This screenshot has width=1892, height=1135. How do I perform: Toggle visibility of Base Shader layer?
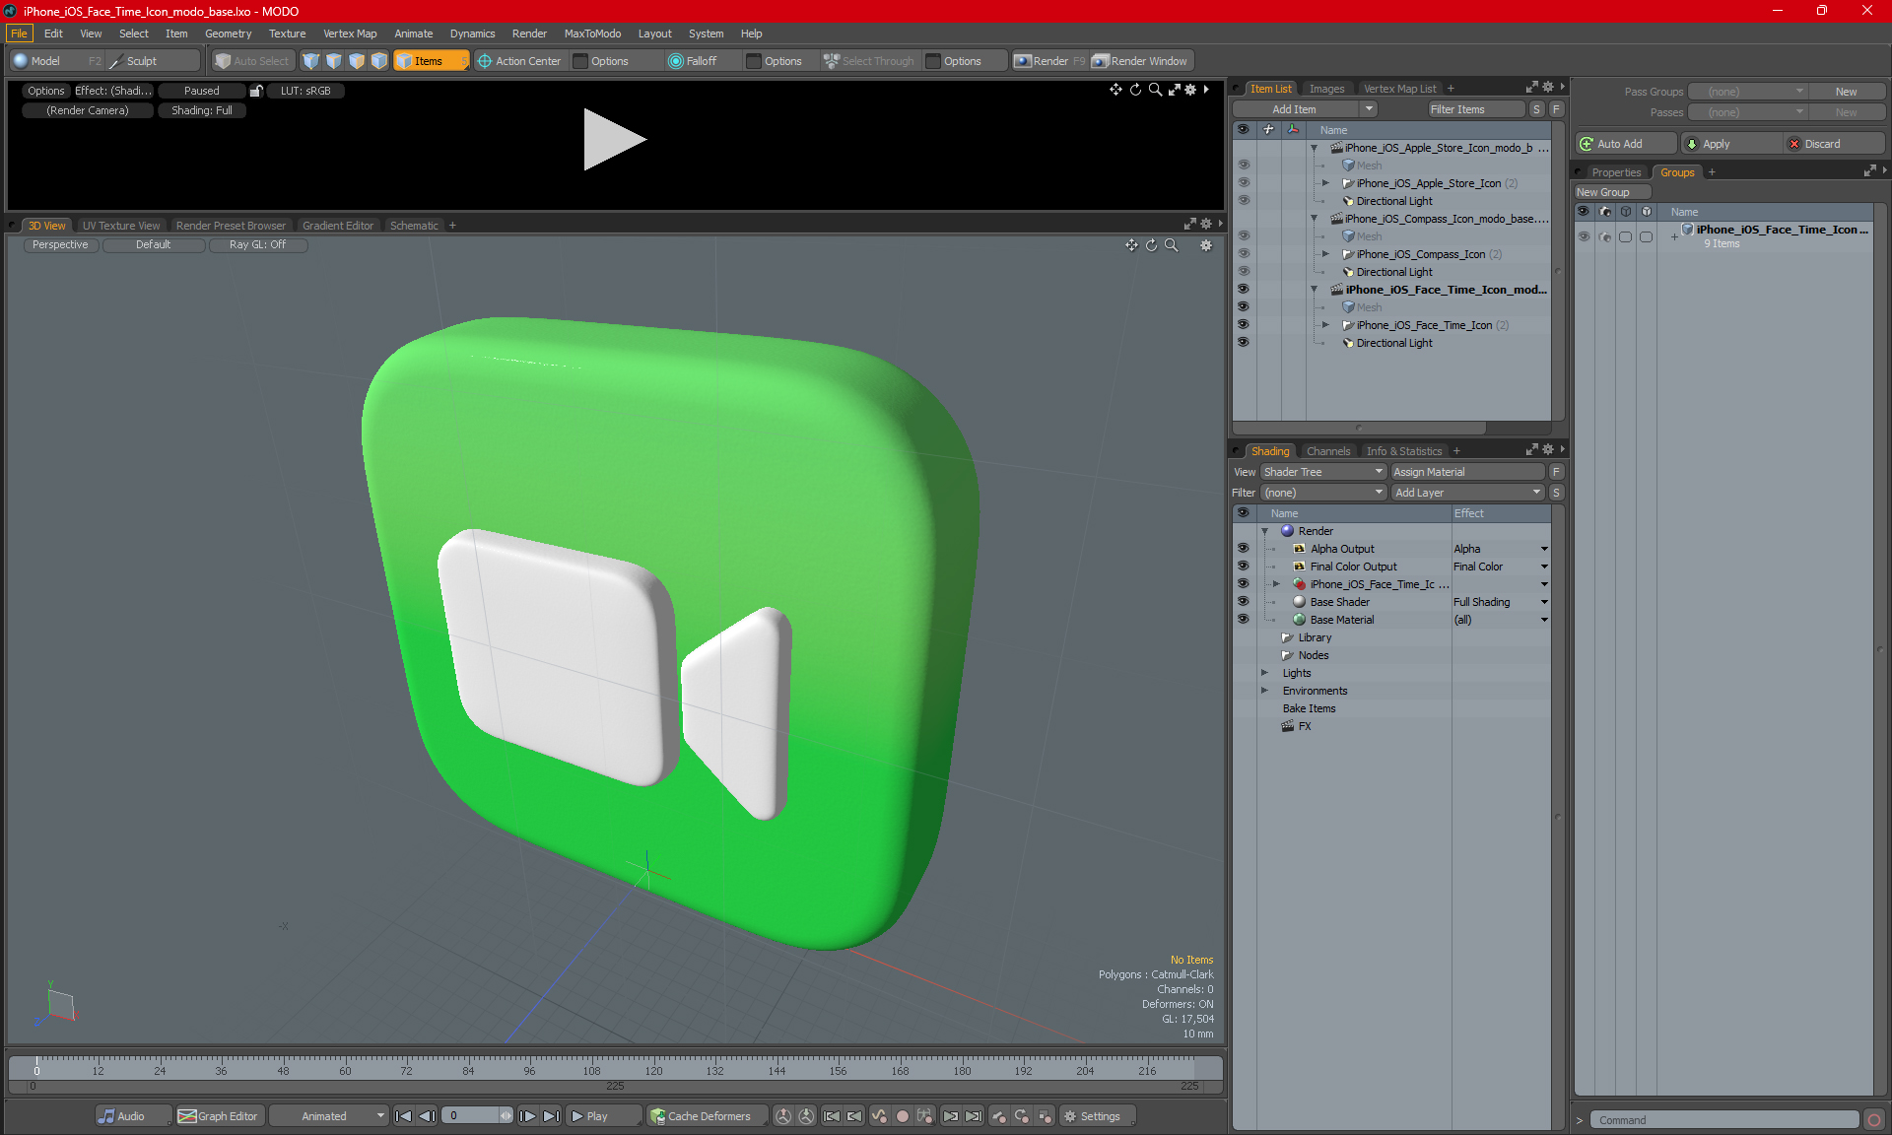(1244, 602)
